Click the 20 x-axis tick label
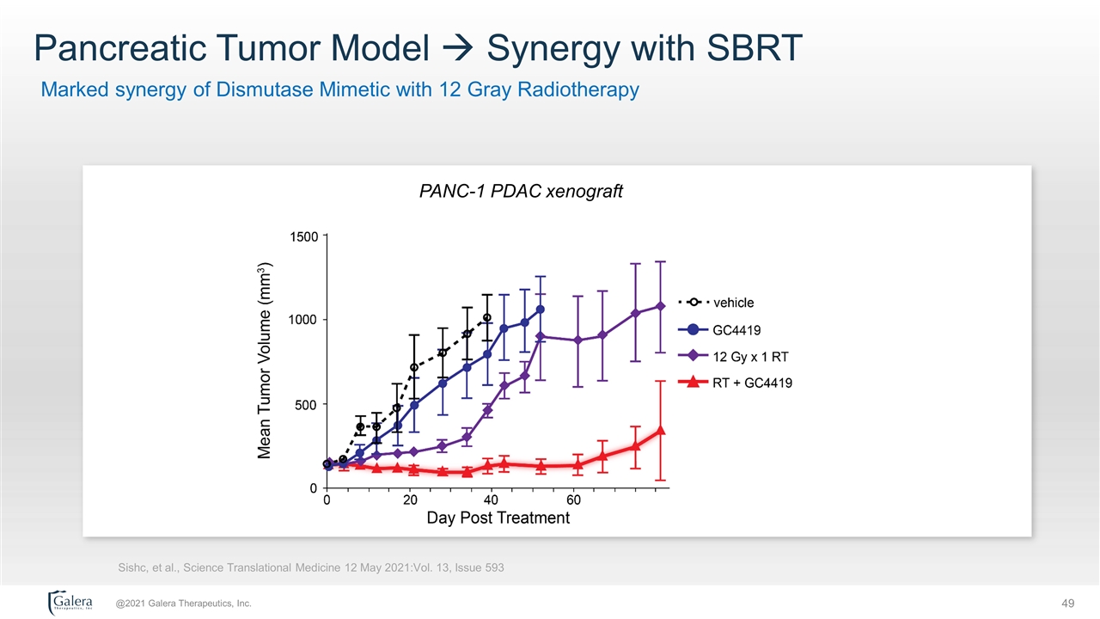1100x619 pixels. click(x=410, y=499)
